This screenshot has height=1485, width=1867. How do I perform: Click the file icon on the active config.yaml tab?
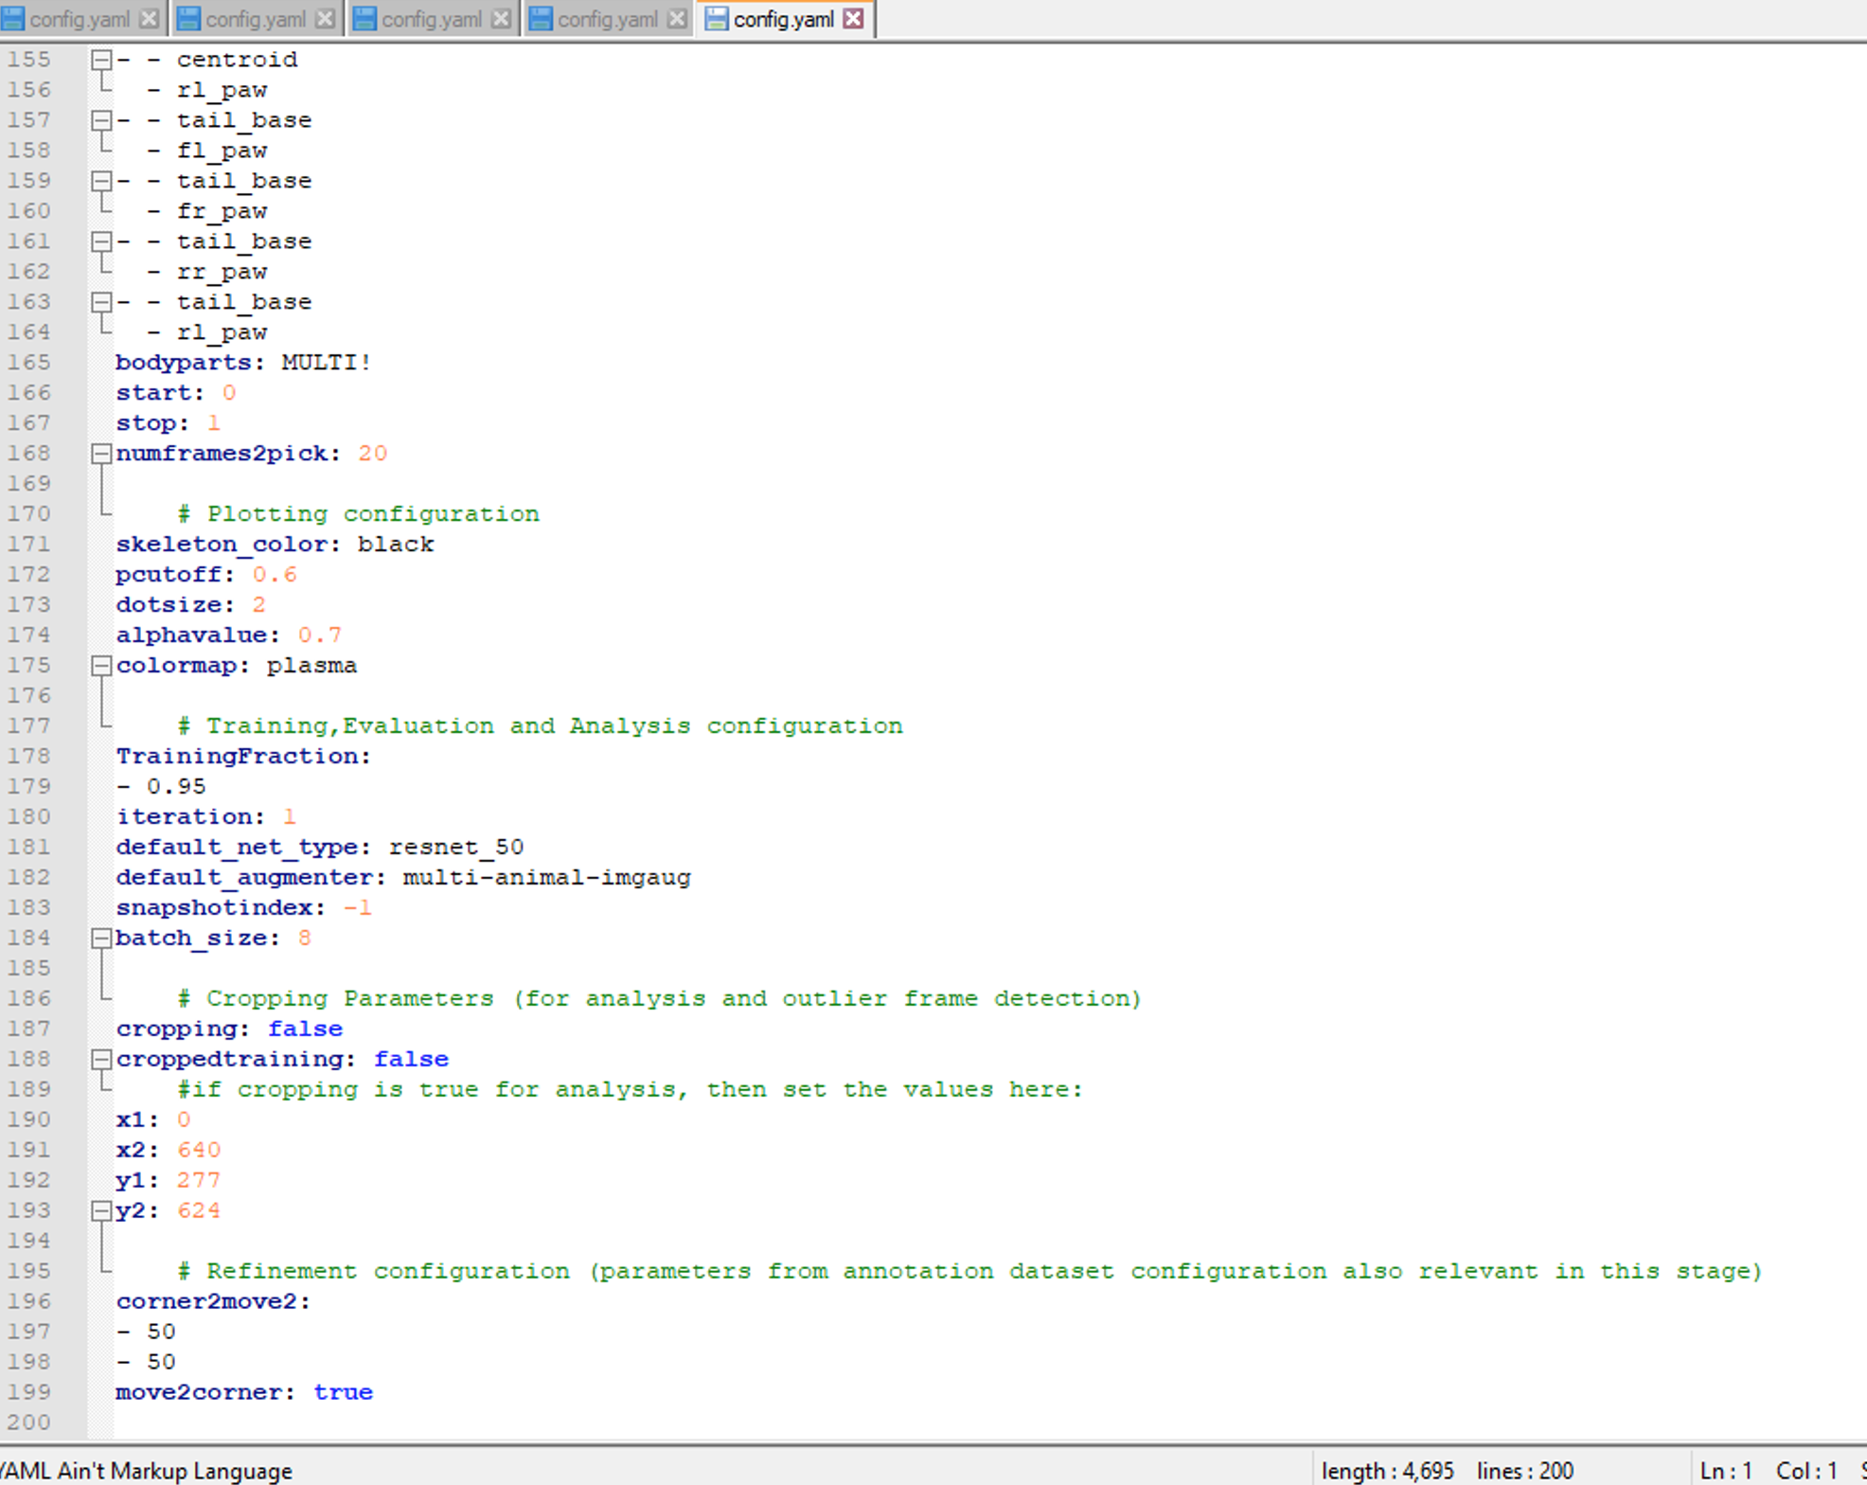715,17
